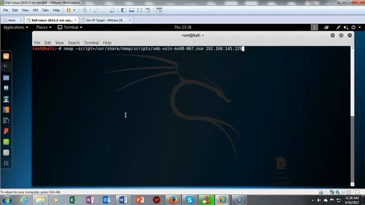Open the Terminal menu in terminal window
Viewport: 365px width, 205px height.
[91, 43]
